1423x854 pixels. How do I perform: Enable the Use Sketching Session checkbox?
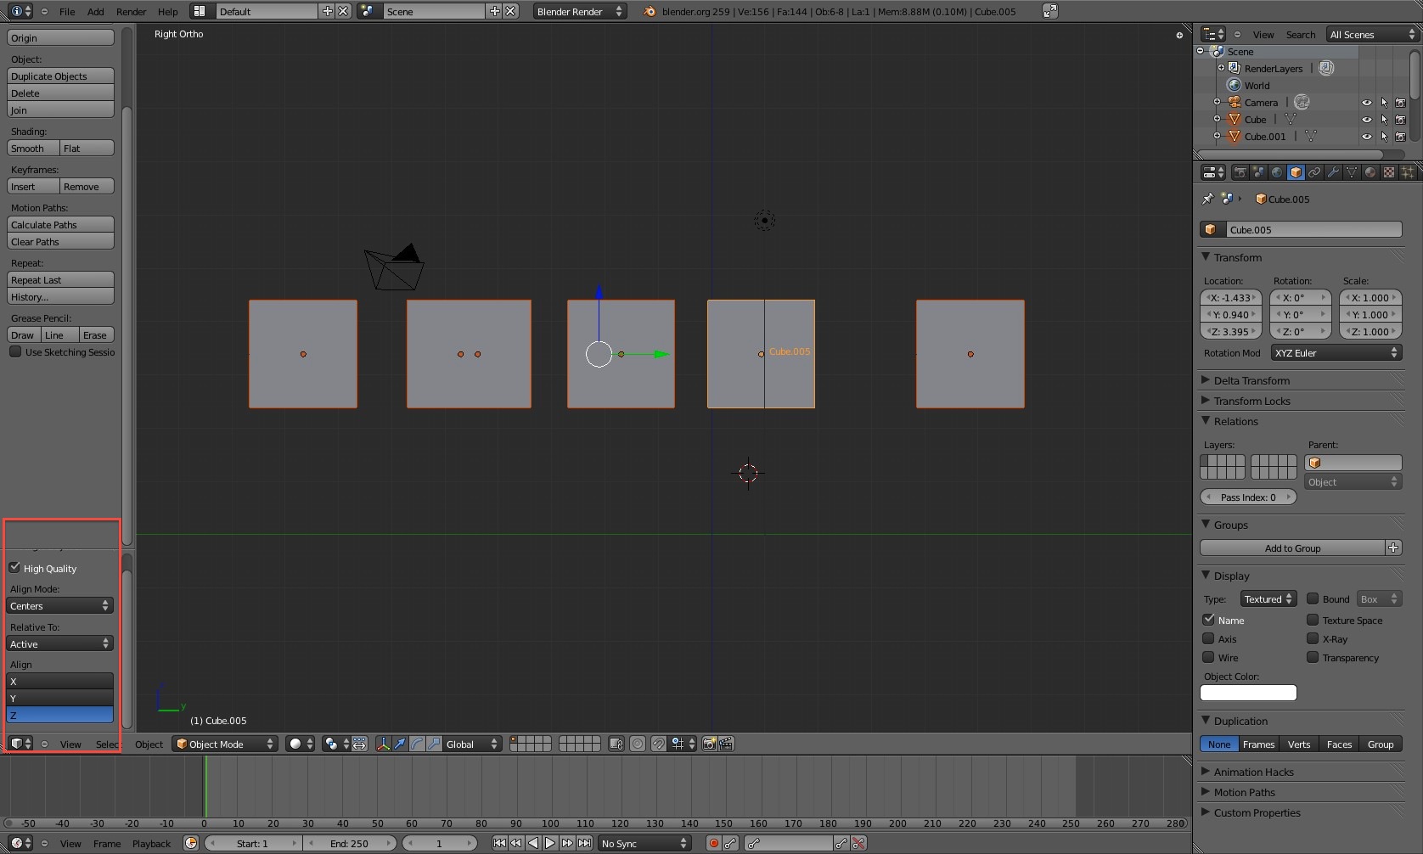coord(15,351)
